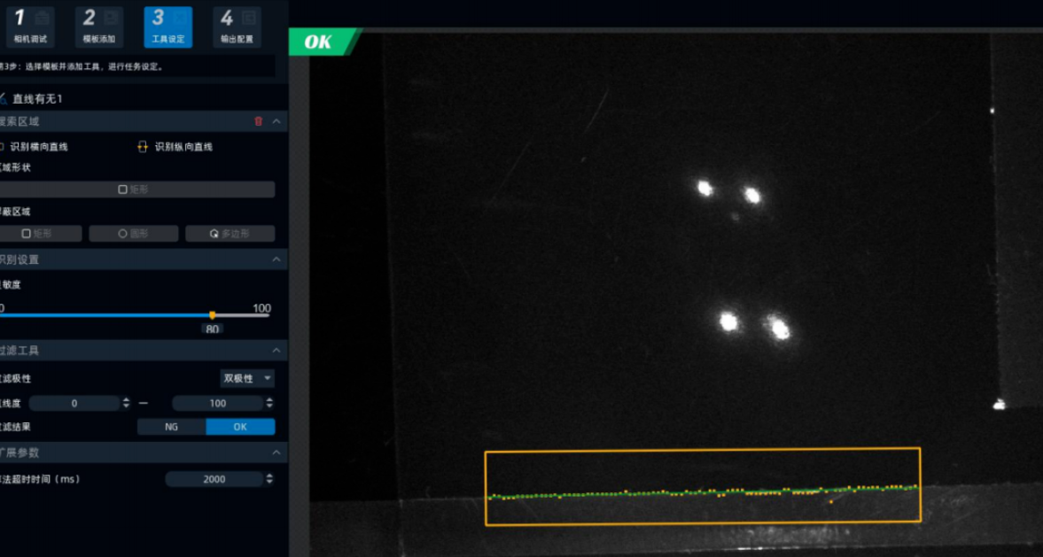Set filter result to NG
The width and height of the screenshot is (1043, 557).
pos(172,427)
